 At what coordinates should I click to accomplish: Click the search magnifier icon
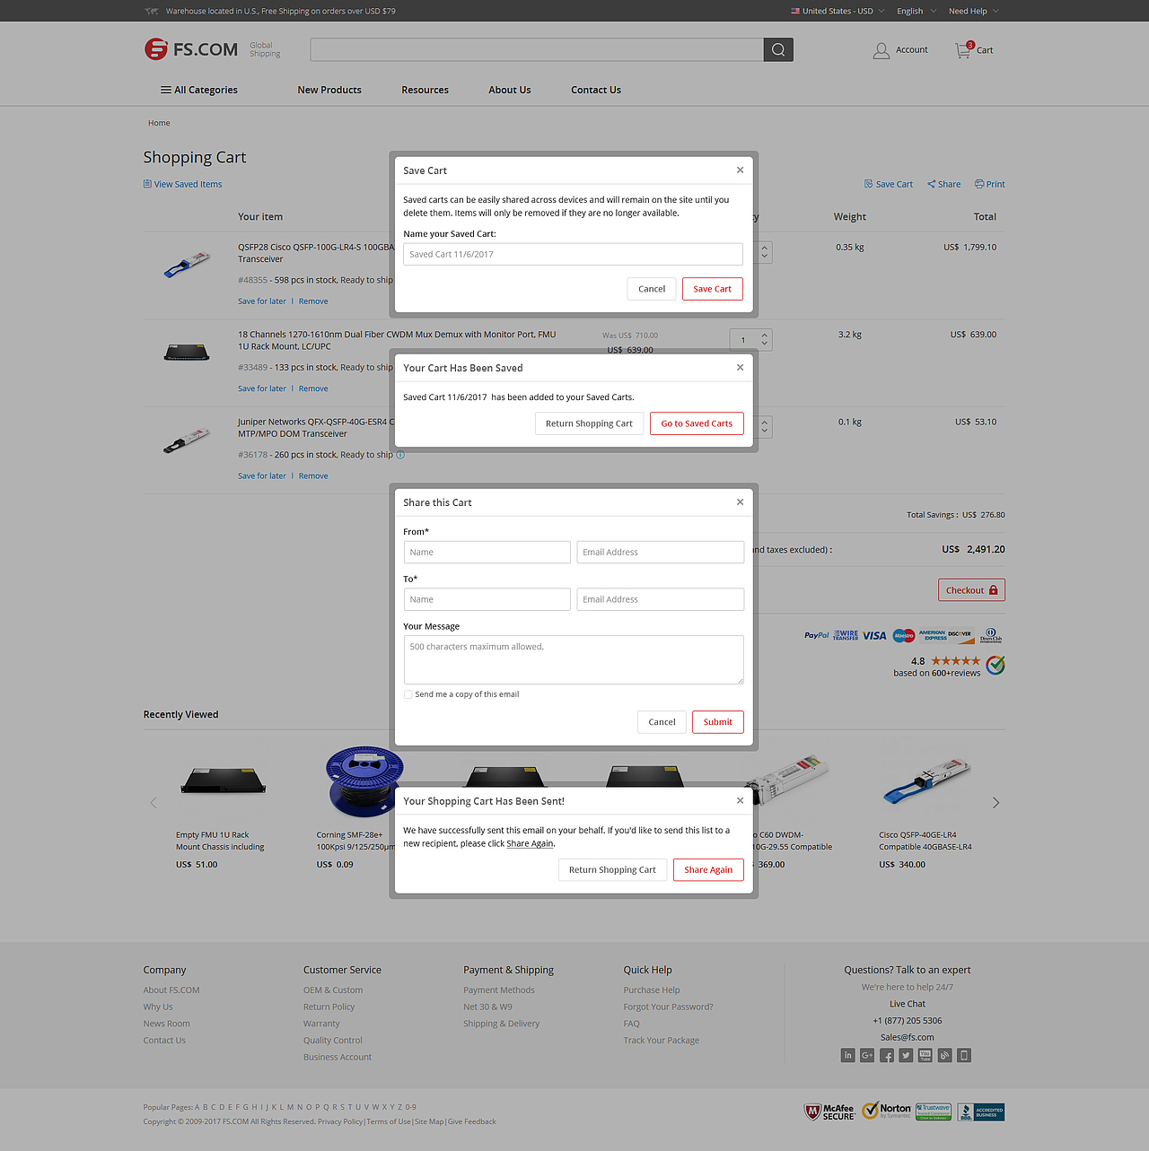pyautogui.click(x=778, y=50)
